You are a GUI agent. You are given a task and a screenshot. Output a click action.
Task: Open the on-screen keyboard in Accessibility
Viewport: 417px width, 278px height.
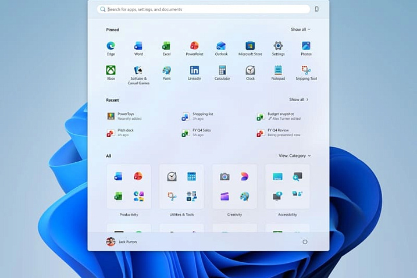(277, 176)
